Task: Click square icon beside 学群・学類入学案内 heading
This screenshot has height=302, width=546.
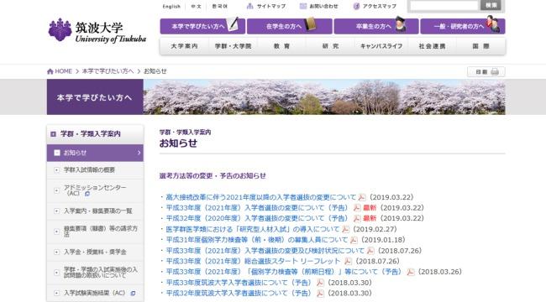Action: pos(53,134)
